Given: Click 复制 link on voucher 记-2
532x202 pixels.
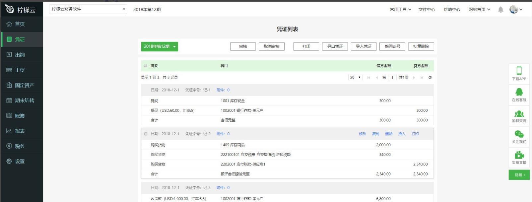Looking at the screenshot, I should tap(376, 134).
